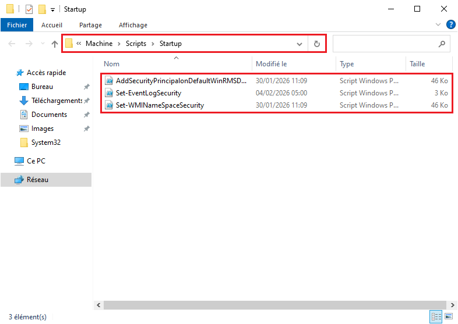Viewport: 458px width, 324px height.
Task: Expand the address bar history dropdown
Action: (x=300, y=44)
